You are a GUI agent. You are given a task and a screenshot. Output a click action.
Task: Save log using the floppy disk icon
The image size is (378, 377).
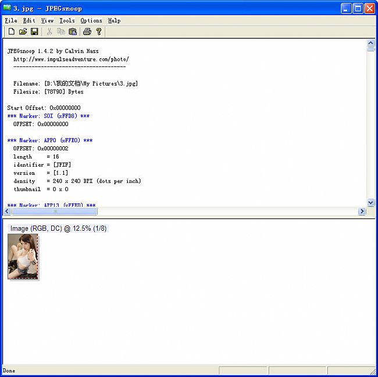(34, 31)
